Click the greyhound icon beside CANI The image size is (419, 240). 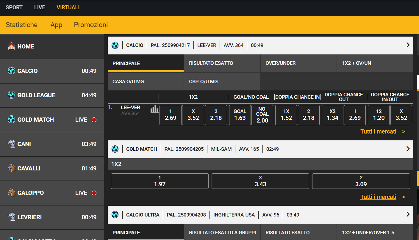[x=11, y=144]
